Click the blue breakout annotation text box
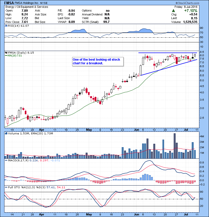Image resolution: width=209 pixels, height=217 pixels. 98,61
